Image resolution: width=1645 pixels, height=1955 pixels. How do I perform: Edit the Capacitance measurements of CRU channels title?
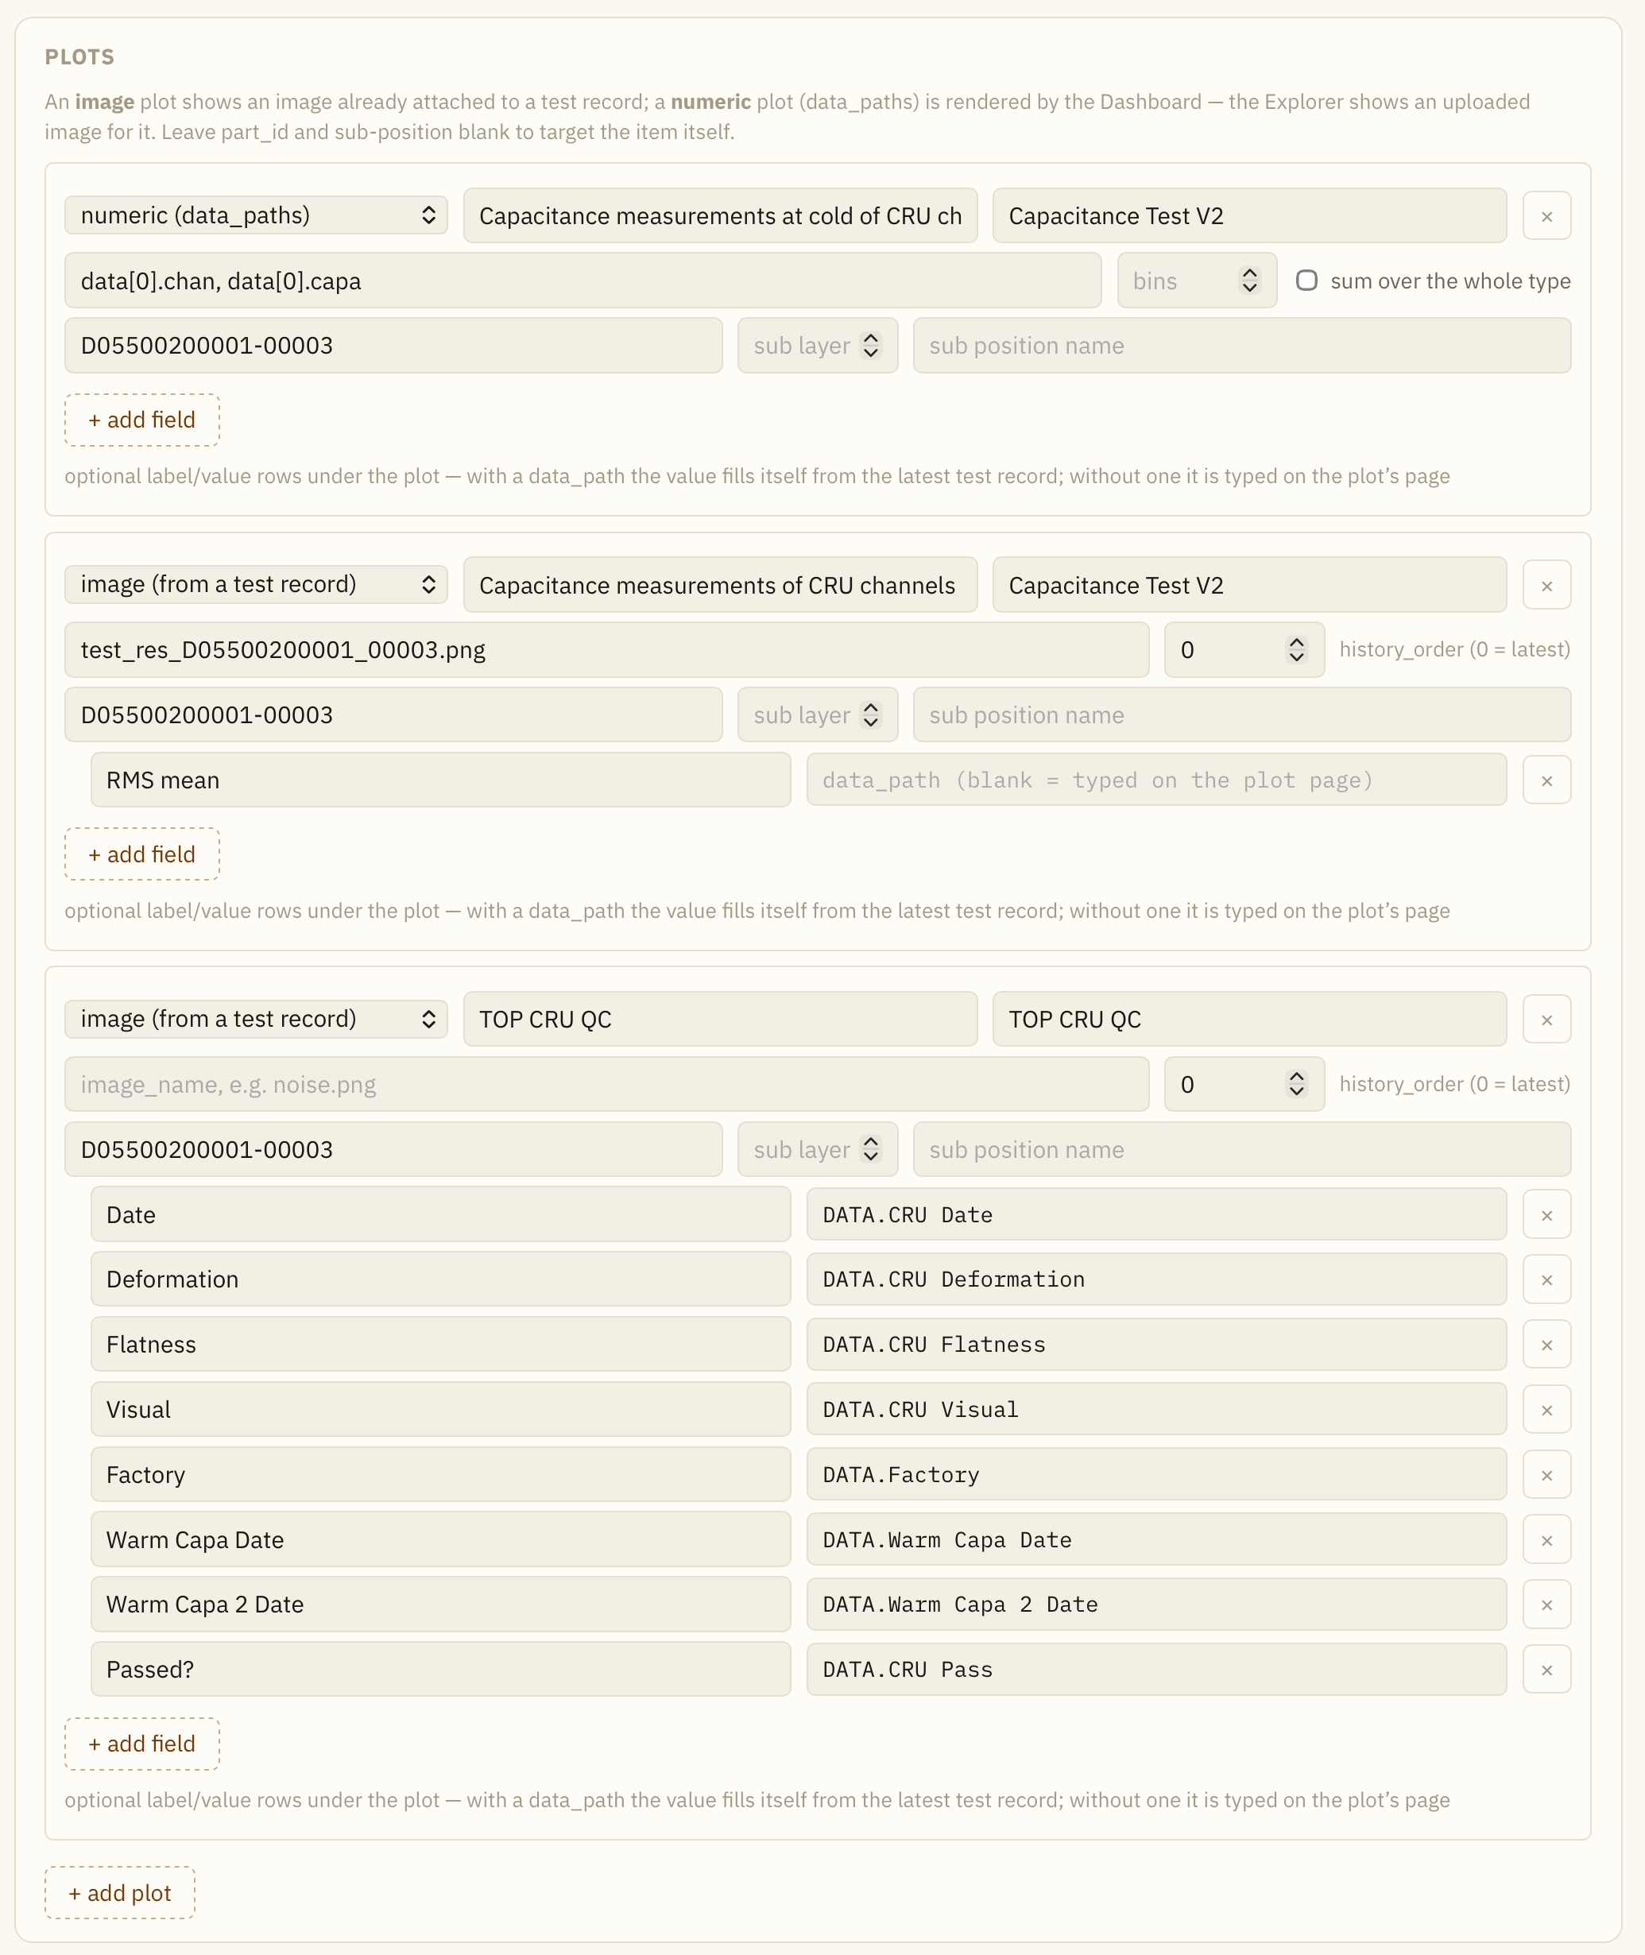(720, 585)
